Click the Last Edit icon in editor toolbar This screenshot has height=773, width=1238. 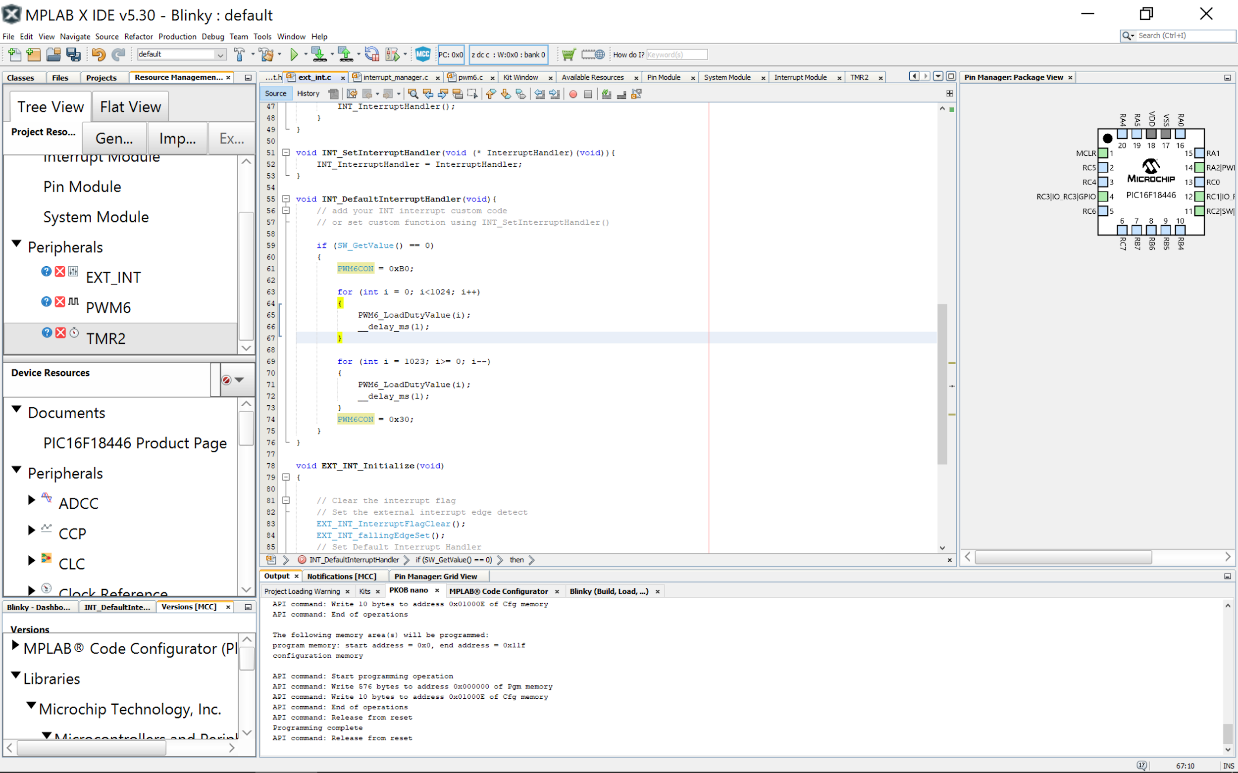click(352, 94)
